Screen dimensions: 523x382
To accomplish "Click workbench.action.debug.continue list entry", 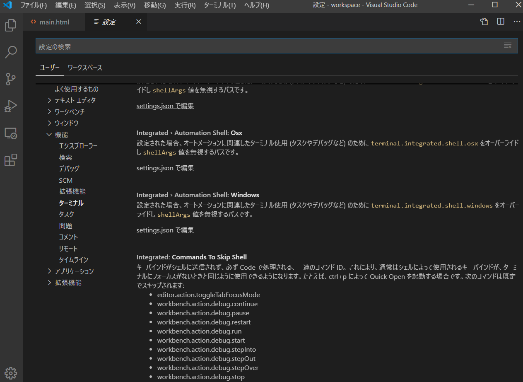I will tap(207, 304).
